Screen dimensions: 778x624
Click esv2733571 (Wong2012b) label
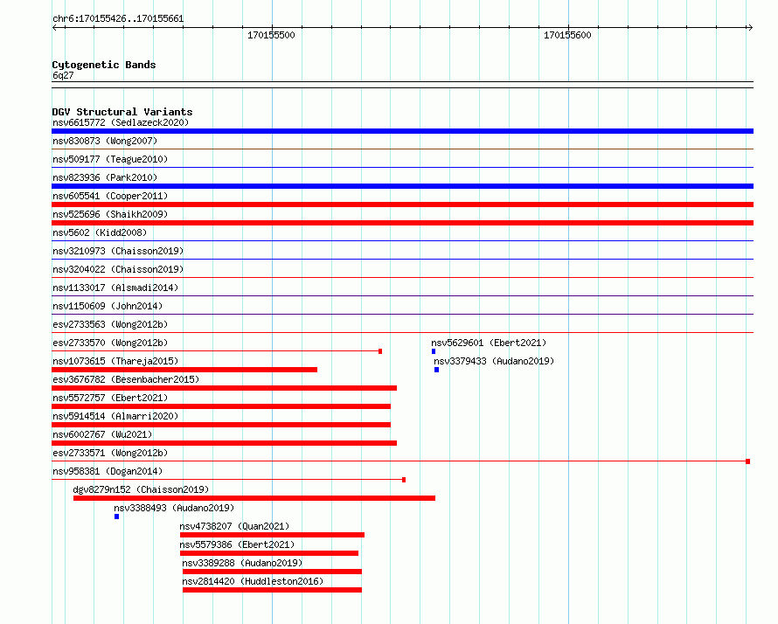(110, 453)
